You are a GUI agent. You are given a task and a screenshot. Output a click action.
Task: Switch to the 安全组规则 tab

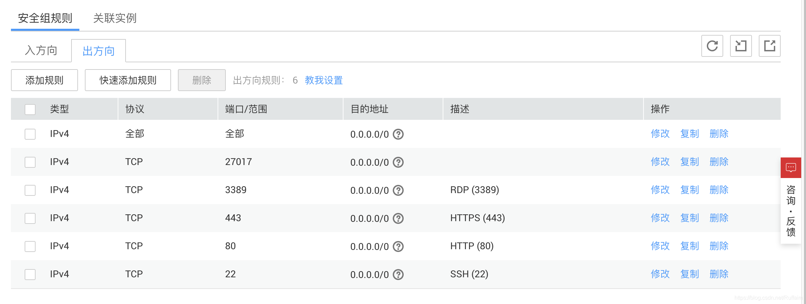pyautogui.click(x=45, y=18)
